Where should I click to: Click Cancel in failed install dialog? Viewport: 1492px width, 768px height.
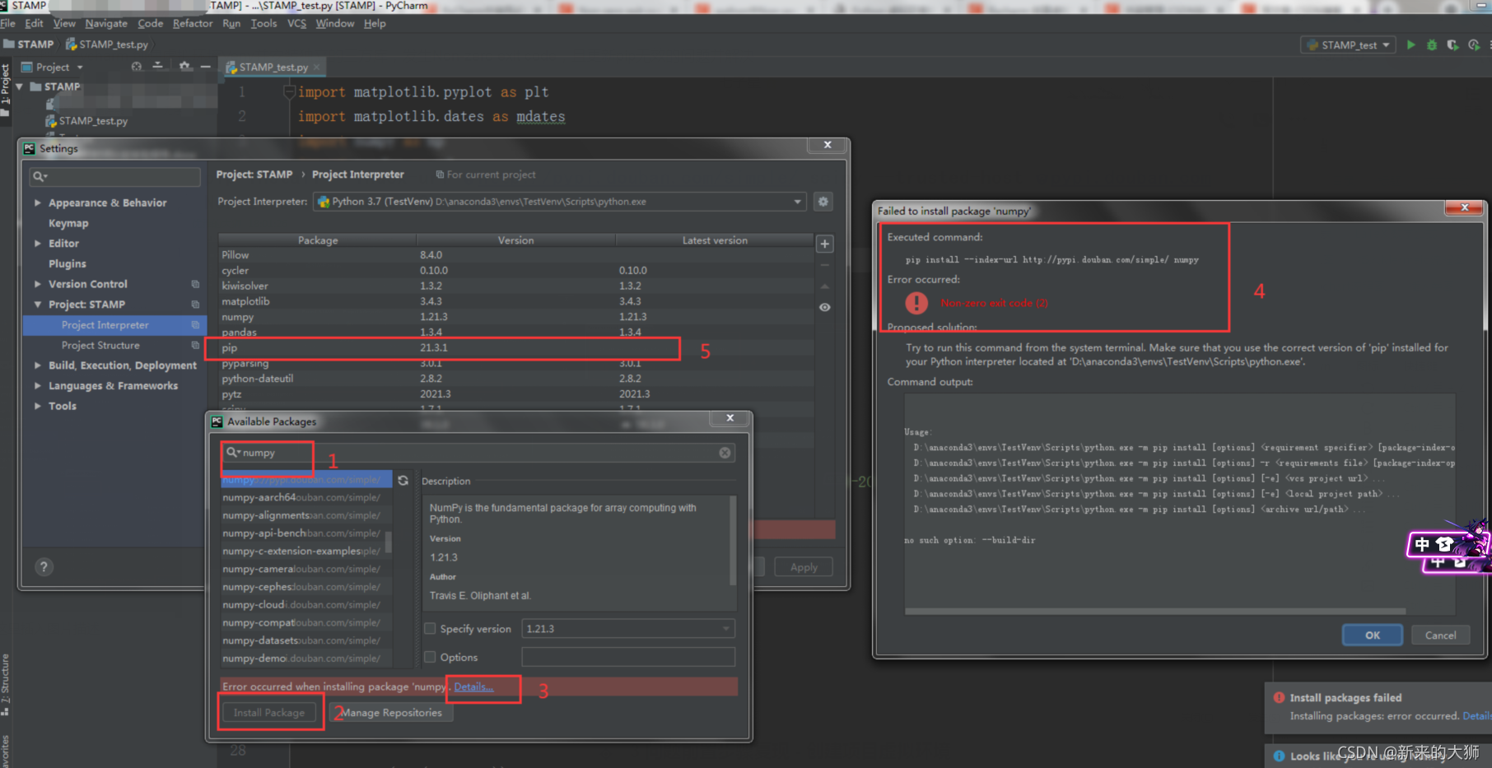coord(1441,635)
